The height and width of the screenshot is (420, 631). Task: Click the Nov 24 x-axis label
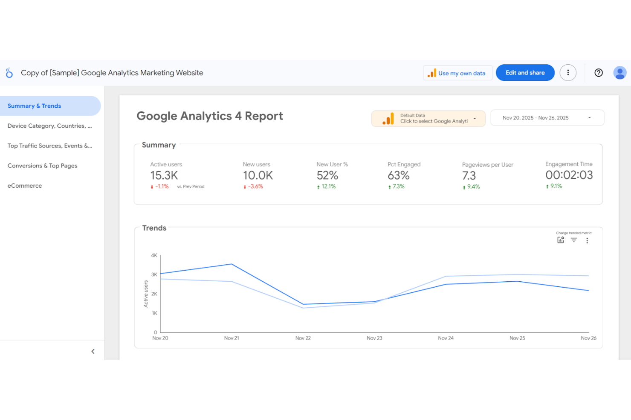[446, 338]
